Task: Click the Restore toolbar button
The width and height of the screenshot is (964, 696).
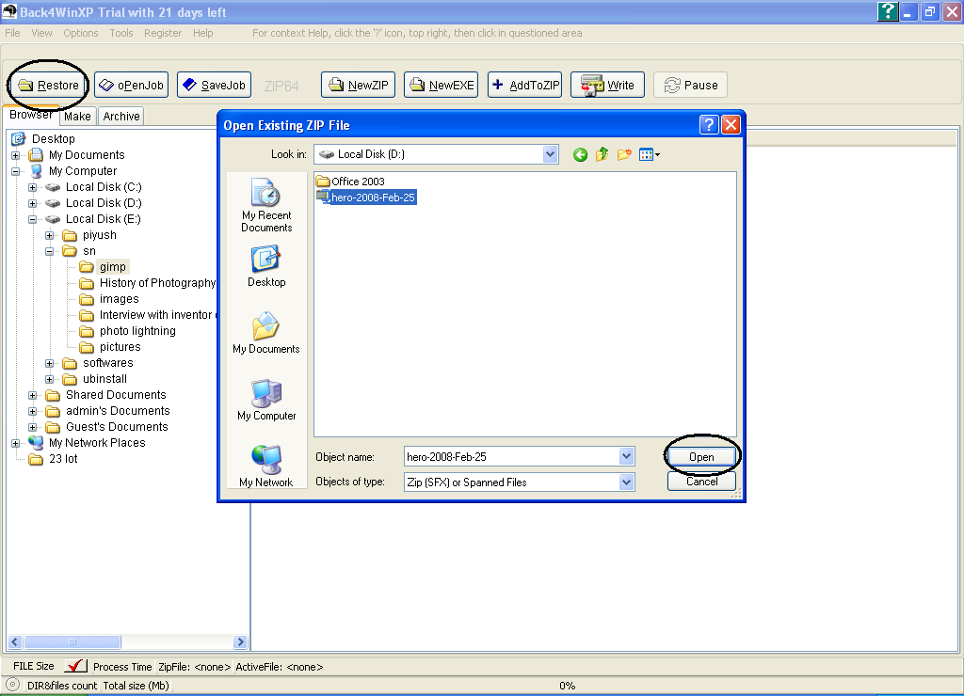Action: coord(49,85)
